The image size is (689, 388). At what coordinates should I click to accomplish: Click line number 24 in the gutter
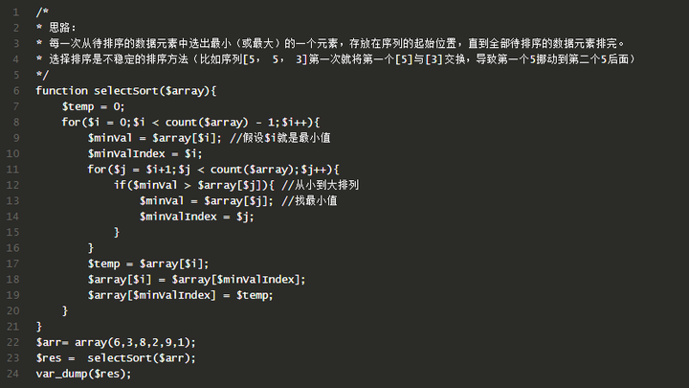[13, 374]
